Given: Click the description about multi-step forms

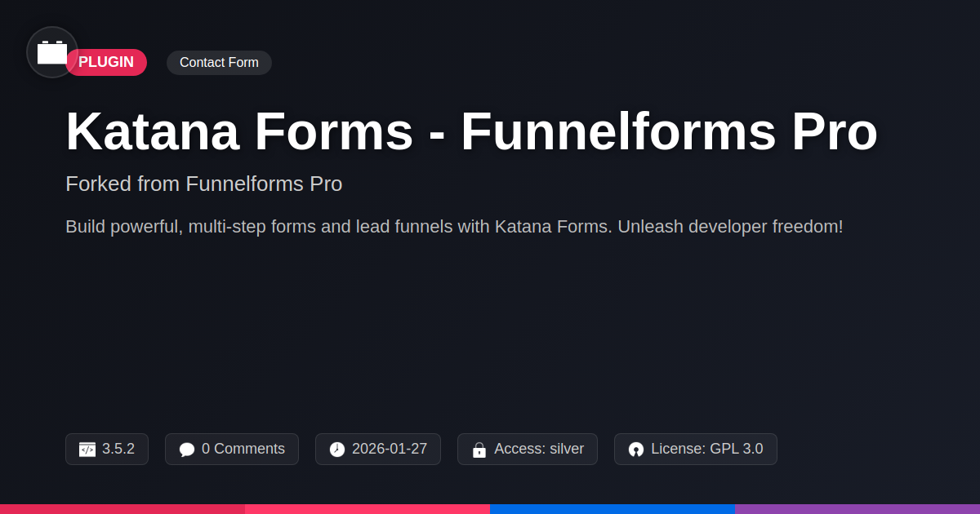Looking at the screenshot, I should click(454, 227).
